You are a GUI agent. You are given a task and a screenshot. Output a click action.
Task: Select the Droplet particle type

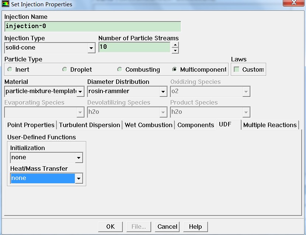point(65,69)
